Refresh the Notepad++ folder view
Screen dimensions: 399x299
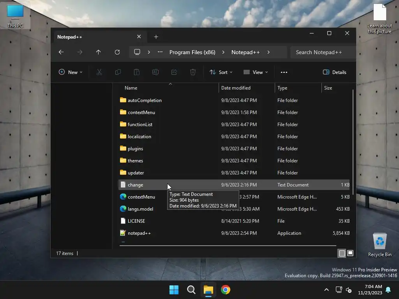[x=117, y=52]
